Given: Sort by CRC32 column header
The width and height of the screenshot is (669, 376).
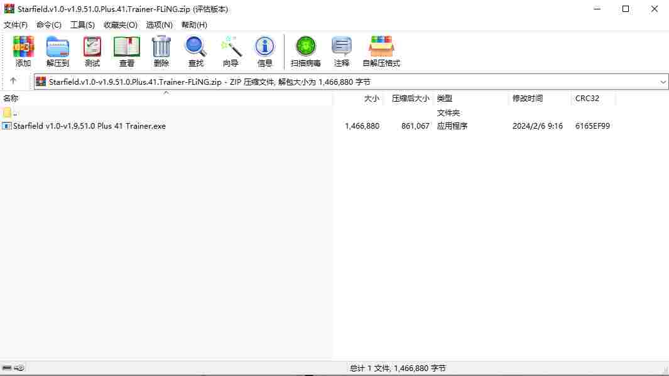Looking at the screenshot, I should (594, 99).
